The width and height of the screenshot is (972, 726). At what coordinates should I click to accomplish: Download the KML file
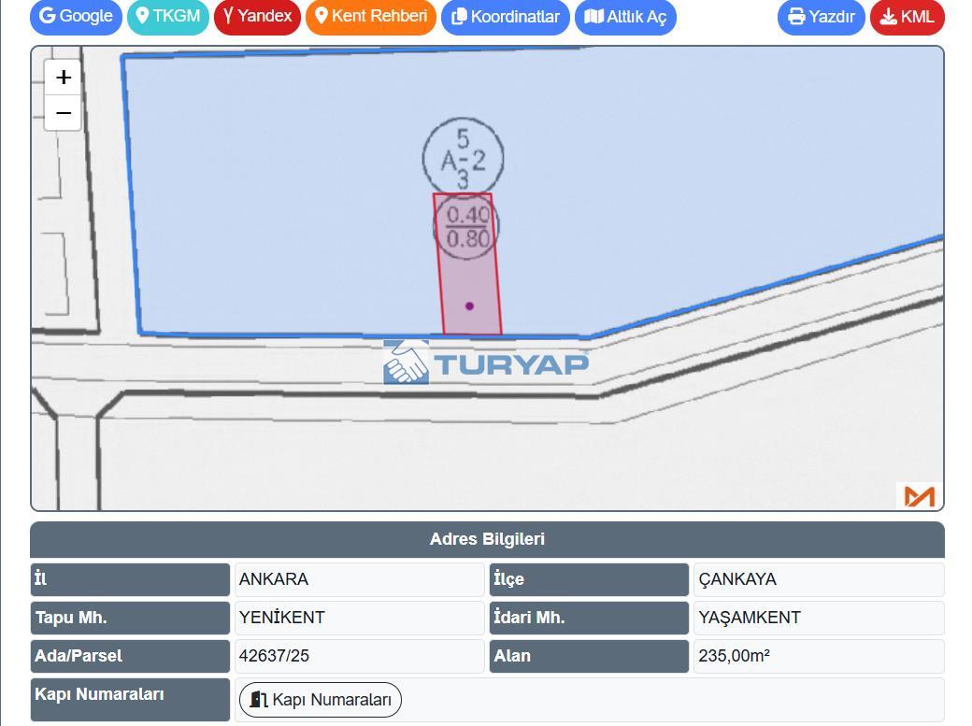coord(907,17)
